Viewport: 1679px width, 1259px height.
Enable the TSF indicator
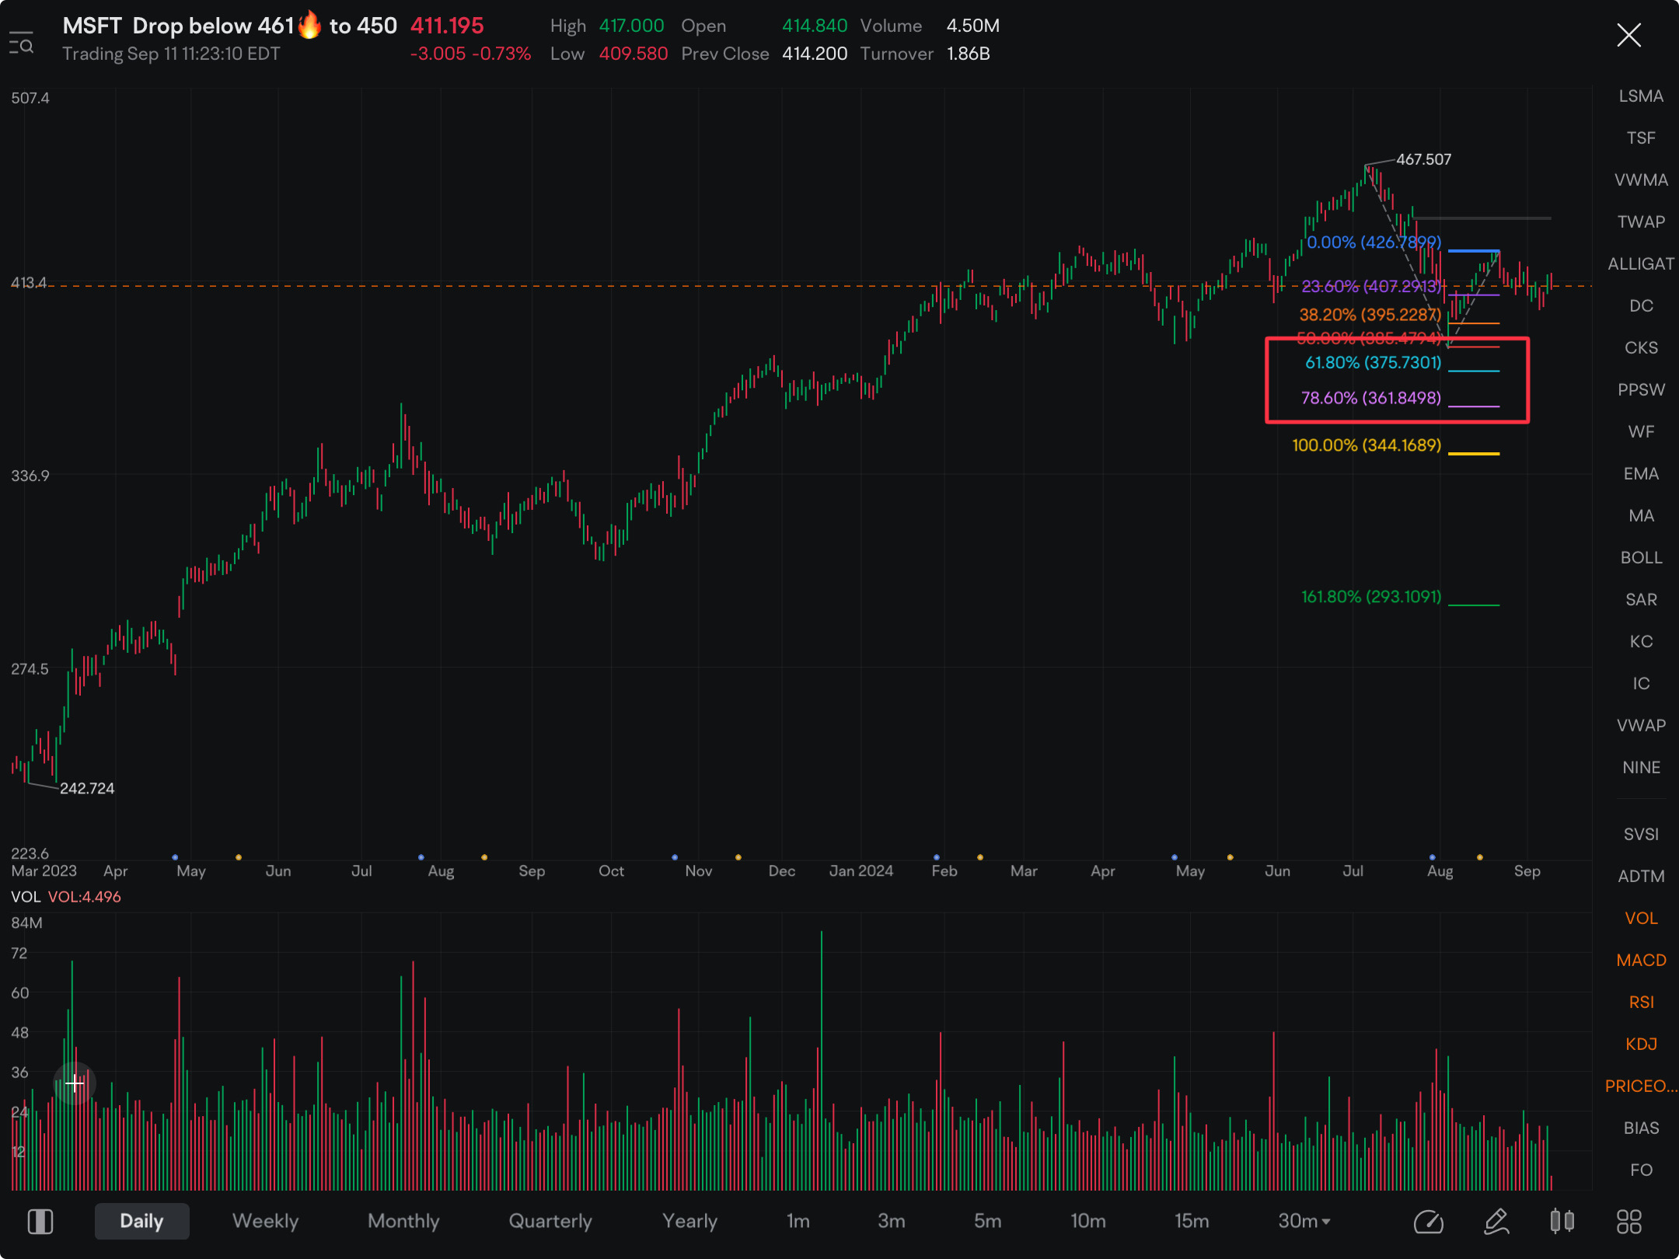pos(1641,138)
